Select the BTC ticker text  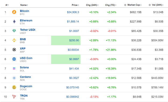pos(22,14)
